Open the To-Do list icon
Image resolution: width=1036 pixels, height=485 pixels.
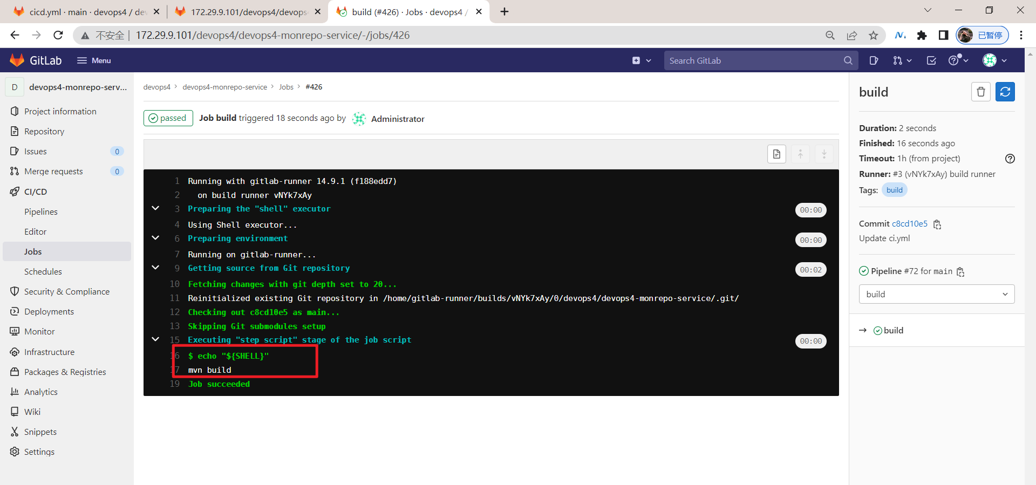click(931, 60)
